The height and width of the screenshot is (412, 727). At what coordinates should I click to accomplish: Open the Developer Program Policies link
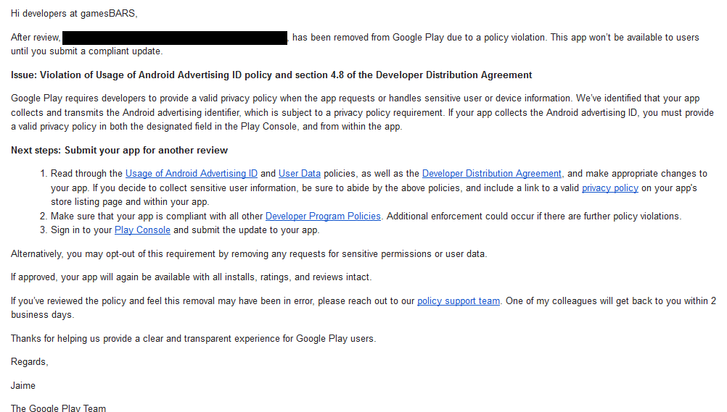pyautogui.click(x=323, y=216)
